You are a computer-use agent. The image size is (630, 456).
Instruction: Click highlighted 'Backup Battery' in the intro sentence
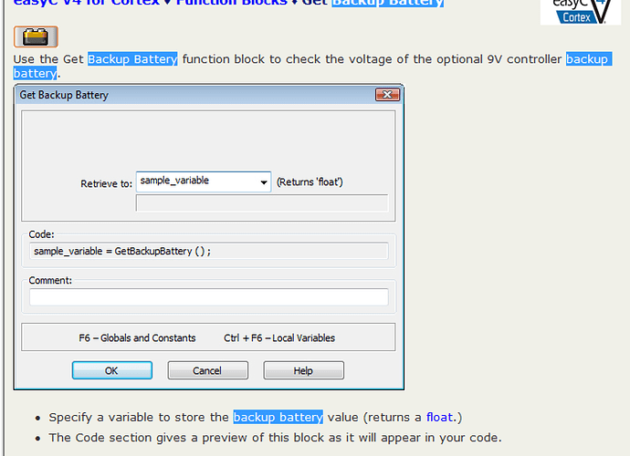(132, 59)
